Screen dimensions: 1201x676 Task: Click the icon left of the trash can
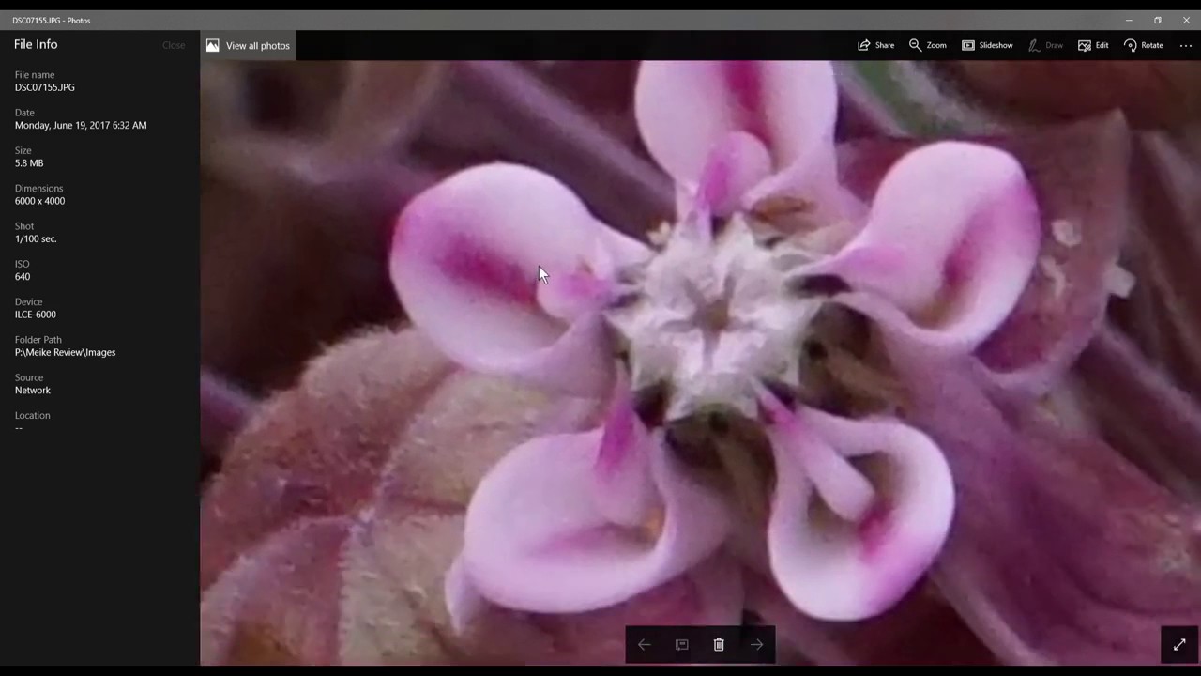pos(681,644)
